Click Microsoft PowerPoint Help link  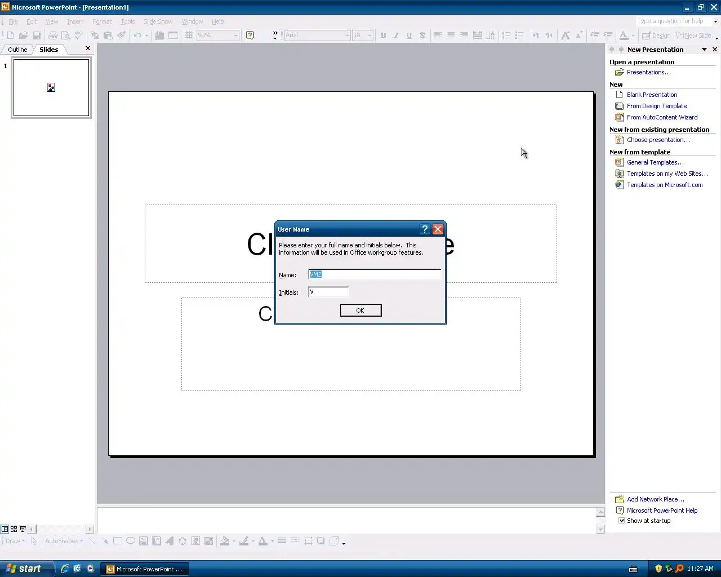coord(662,511)
